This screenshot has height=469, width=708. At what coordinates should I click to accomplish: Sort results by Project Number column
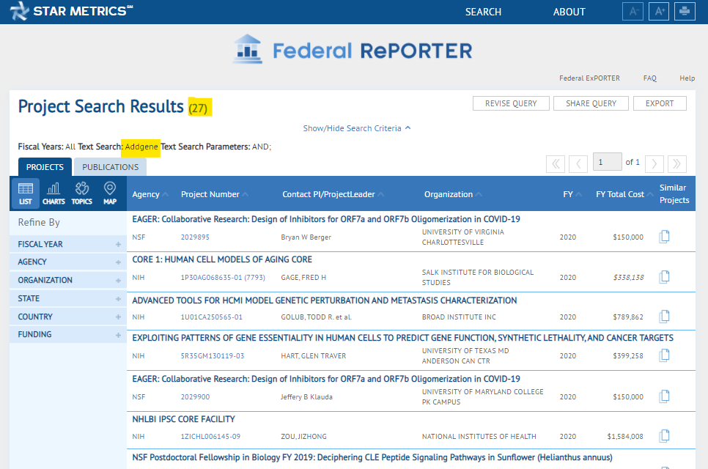(215, 194)
